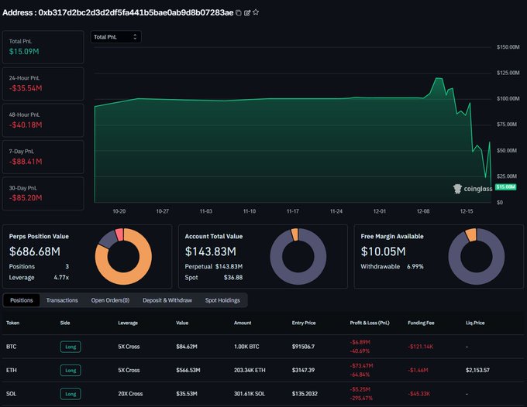This screenshot has height=407, width=527.
Task: Show the Spot Holdings tab
Action: click(x=222, y=300)
